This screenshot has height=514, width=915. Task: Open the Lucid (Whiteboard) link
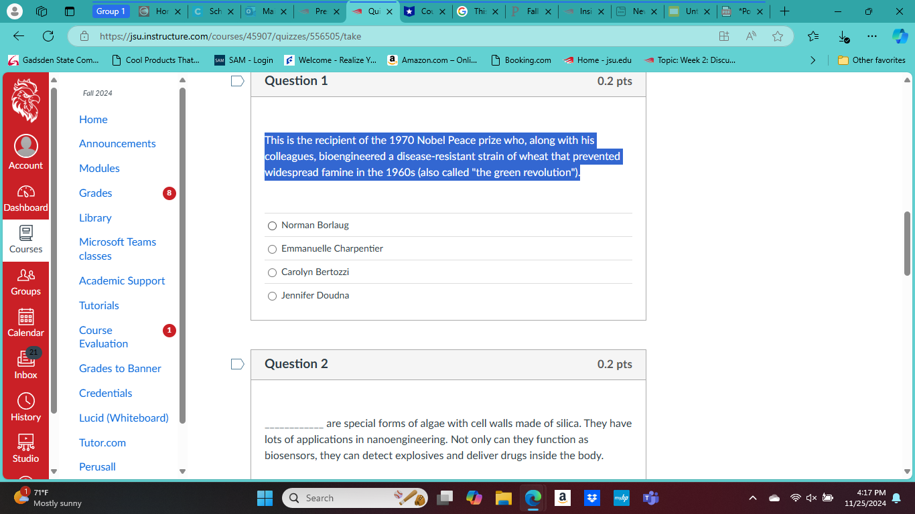(x=124, y=418)
